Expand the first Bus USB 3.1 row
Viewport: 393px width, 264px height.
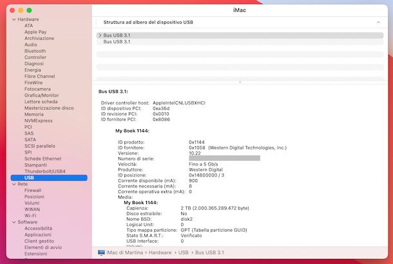click(99, 35)
